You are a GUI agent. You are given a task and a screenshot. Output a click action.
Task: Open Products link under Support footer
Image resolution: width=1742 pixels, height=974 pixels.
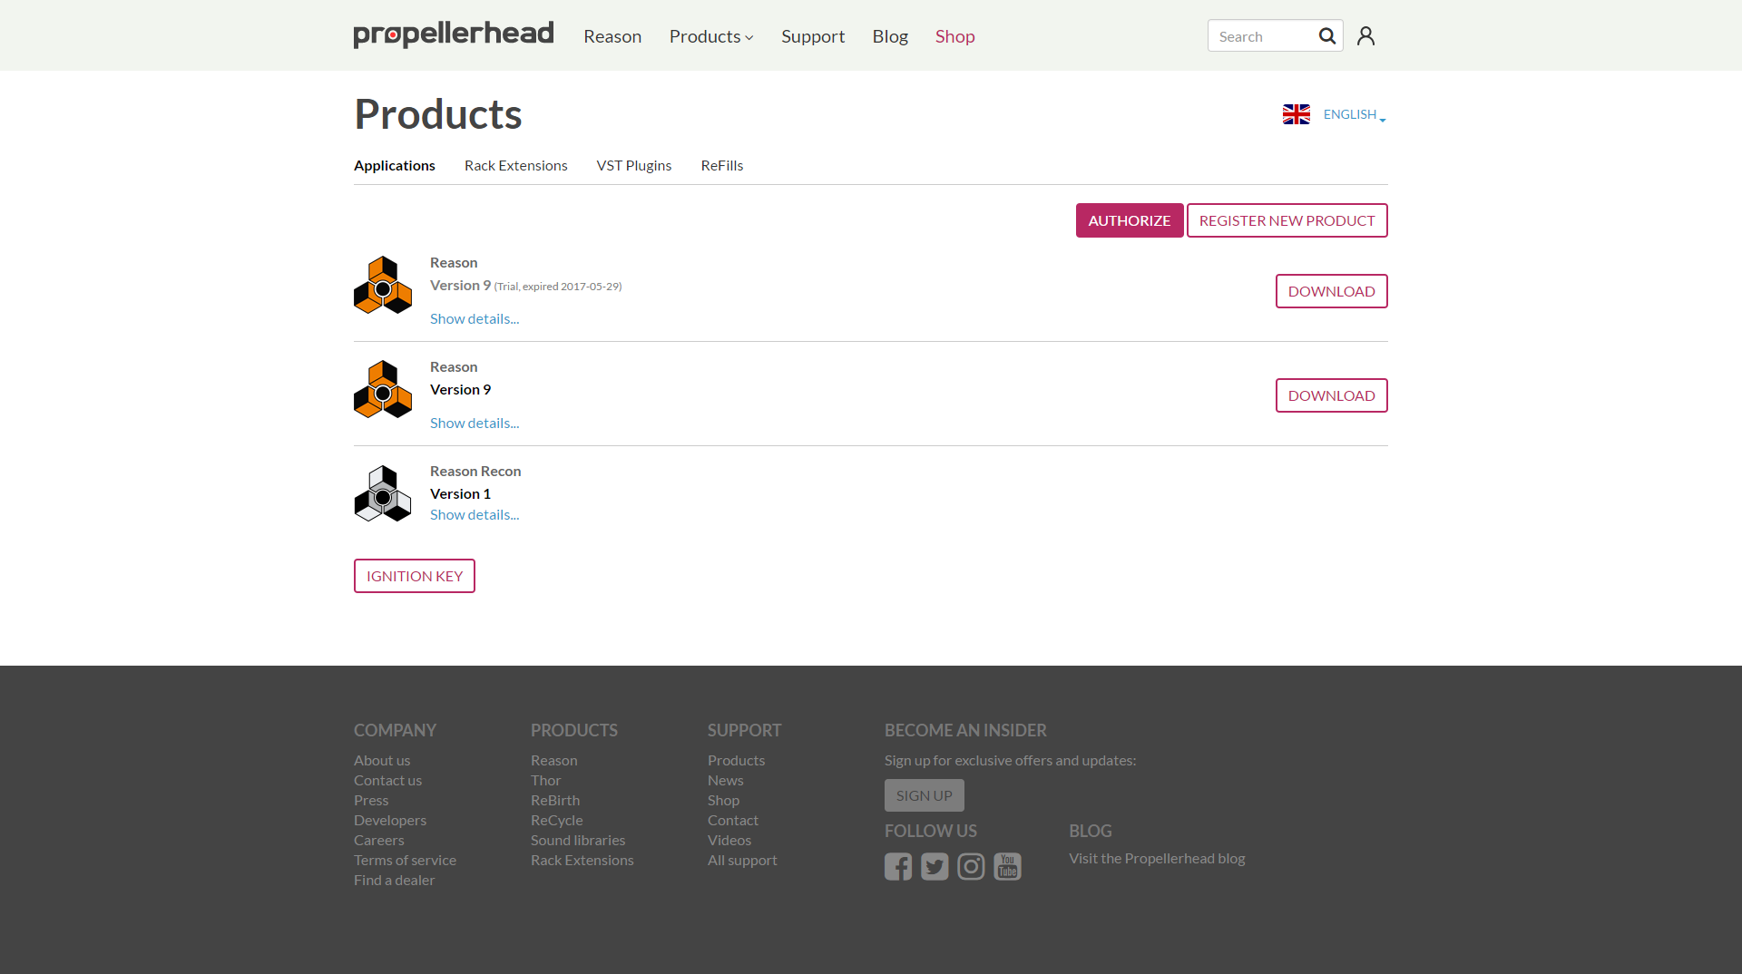pyautogui.click(x=736, y=760)
